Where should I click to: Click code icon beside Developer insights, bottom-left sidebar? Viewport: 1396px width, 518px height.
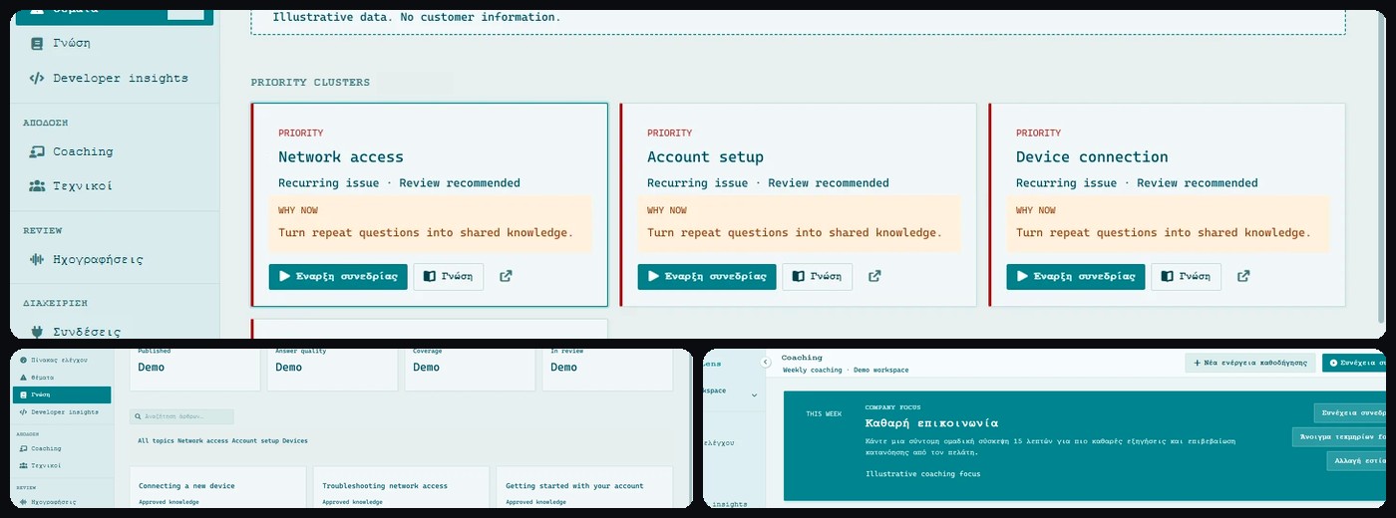(x=23, y=411)
